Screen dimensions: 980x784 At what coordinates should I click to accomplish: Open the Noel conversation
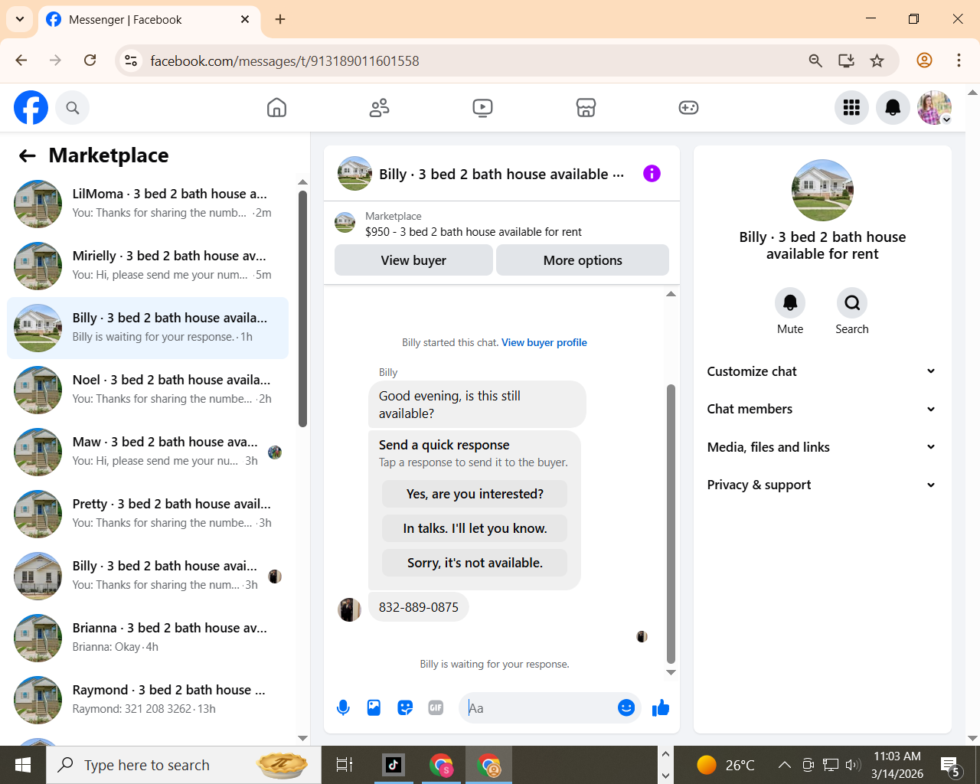pyautogui.click(x=148, y=390)
